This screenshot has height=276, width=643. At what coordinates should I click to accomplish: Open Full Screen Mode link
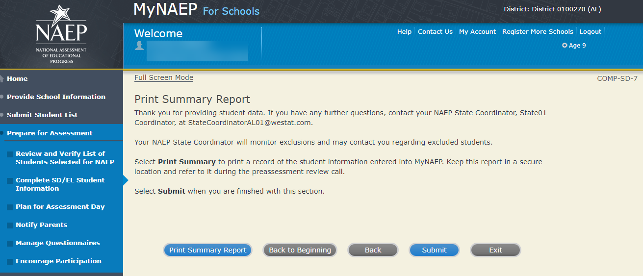(164, 78)
